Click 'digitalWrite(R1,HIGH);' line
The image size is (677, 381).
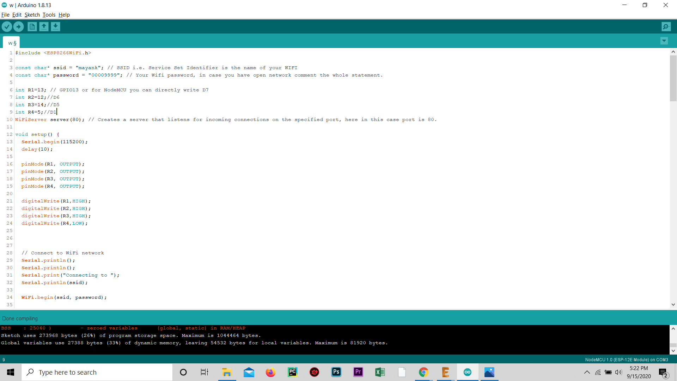point(56,201)
